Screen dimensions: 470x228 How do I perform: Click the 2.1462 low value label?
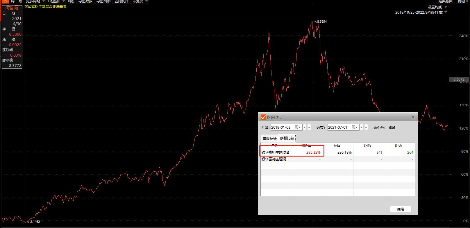click(x=35, y=222)
